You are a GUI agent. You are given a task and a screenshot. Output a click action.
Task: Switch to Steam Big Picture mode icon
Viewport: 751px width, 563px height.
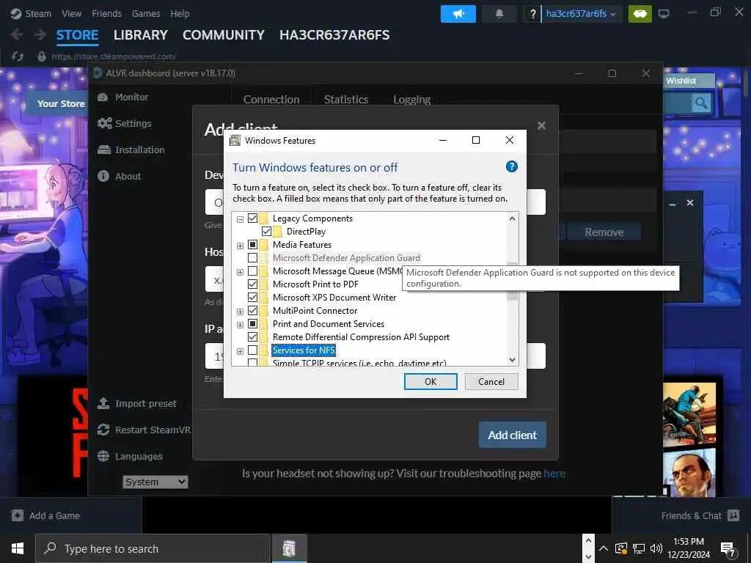click(663, 14)
